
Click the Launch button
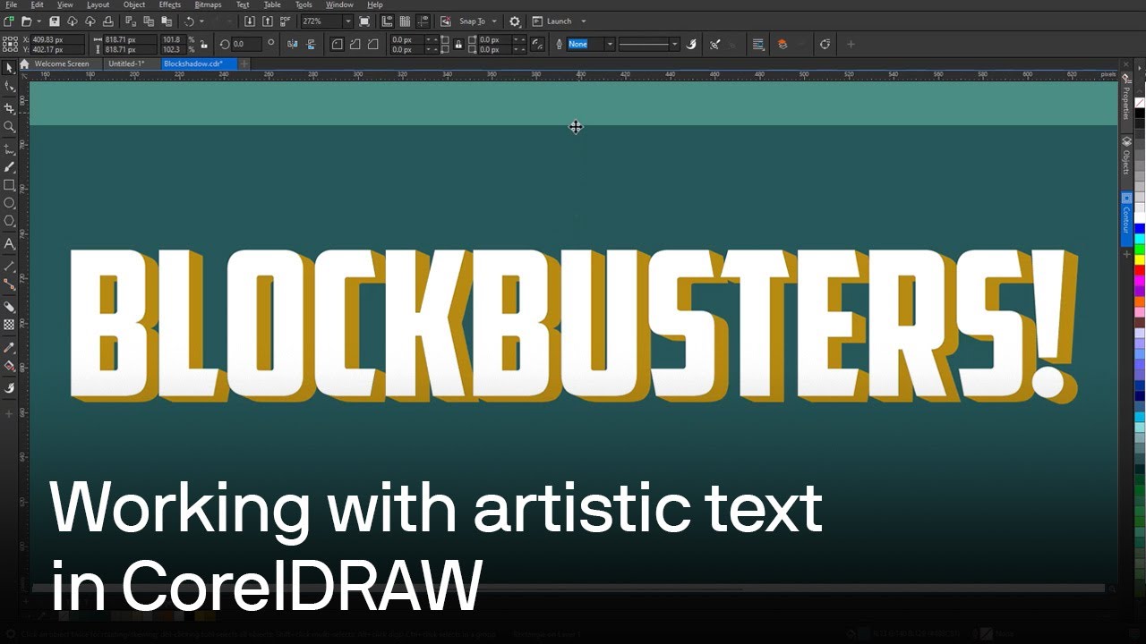553,21
